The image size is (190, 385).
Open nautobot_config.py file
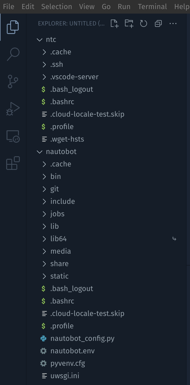[82, 339]
